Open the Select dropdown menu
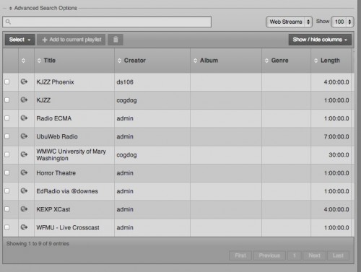Viewport: 361px width, 272px height. click(20, 40)
